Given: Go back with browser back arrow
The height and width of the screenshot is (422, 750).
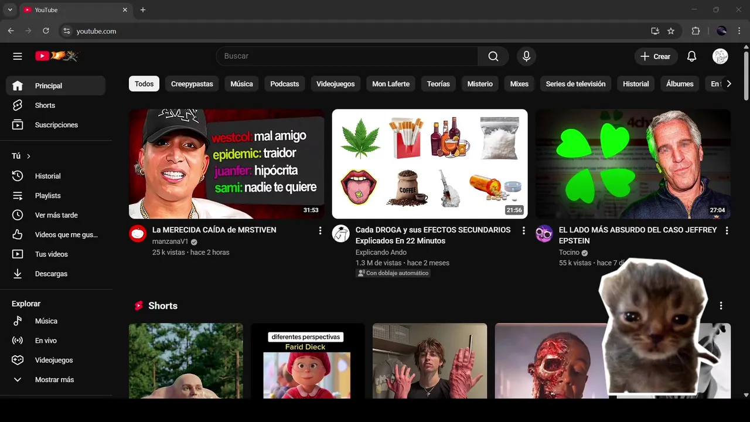Looking at the screenshot, I should [x=11, y=31].
